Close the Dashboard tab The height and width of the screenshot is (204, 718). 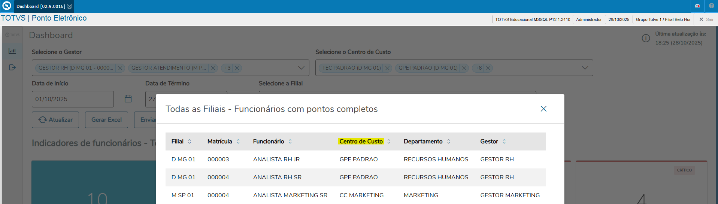(70, 6)
